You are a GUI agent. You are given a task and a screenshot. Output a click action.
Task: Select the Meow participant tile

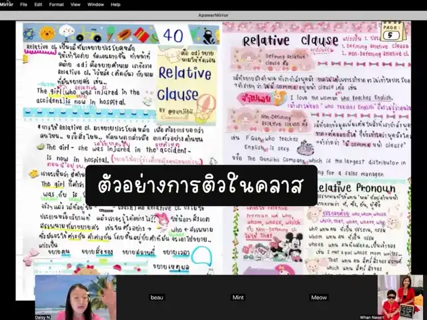320,297
